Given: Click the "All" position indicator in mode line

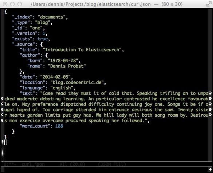Looking at the screenshot, I should pyautogui.click(x=63, y=164).
